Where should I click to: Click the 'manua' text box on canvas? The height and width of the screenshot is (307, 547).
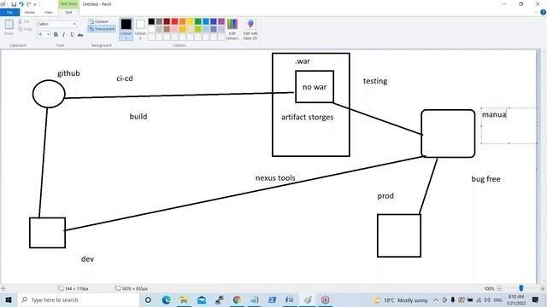coord(509,125)
